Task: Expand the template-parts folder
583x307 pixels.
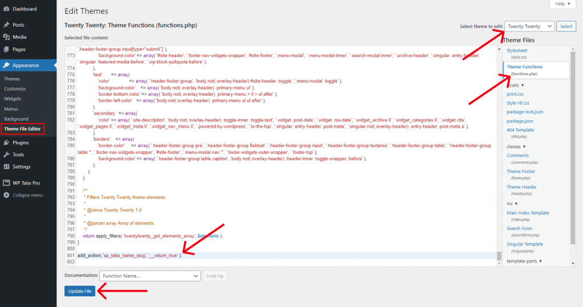Action: [524, 261]
